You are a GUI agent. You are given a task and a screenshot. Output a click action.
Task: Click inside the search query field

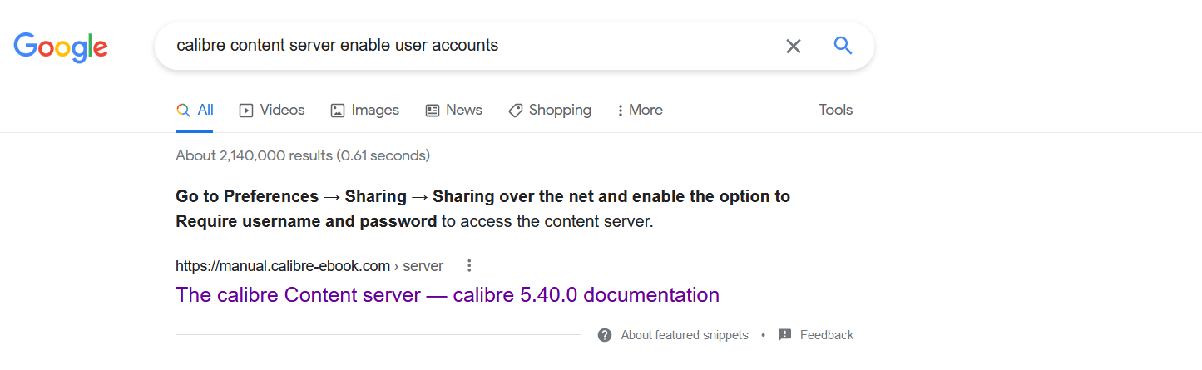tap(466, 46)
